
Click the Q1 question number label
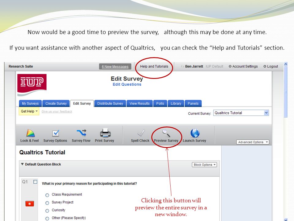pos(25,182)
